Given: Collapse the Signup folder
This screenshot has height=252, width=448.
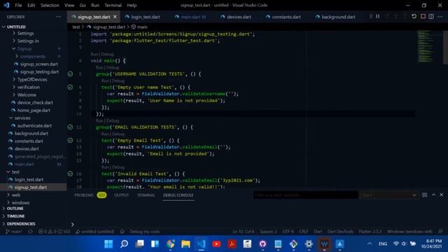Looking at the screenshot, I should 14,49.
